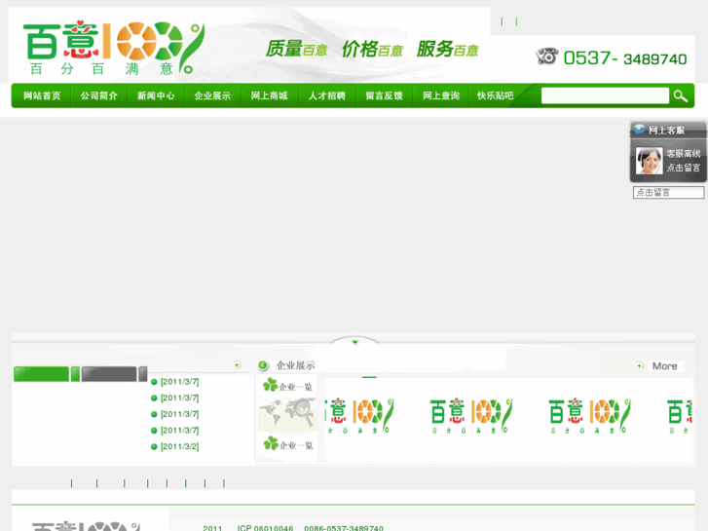Viewport: 708px width, 531px height.
Task: Open the second [2011/3/7] news entry
Action: pyautogui.click(x=180, y=398)
